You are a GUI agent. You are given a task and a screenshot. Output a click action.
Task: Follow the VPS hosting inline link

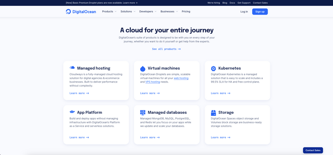click(x=152, y=82)
